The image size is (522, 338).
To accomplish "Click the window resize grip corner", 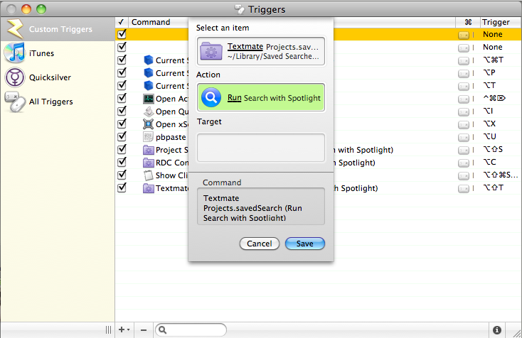I will (516, 333).
